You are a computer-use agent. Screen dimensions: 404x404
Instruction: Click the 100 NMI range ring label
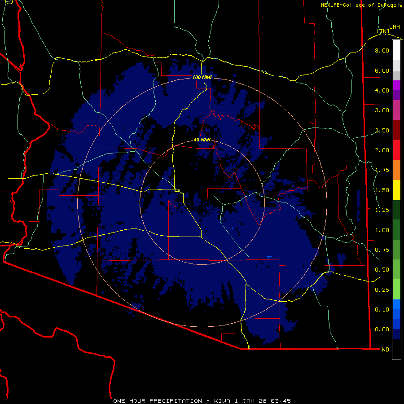[x=202, y=77]
